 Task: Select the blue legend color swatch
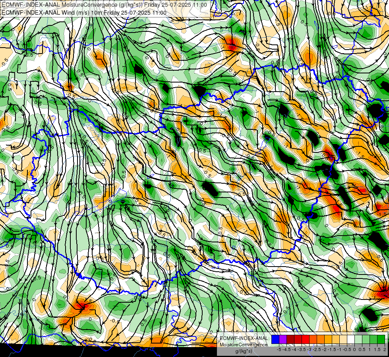point(275,339)
